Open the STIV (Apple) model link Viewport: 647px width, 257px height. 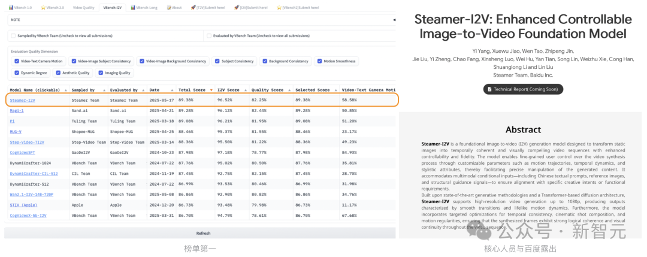pos(23,205)
